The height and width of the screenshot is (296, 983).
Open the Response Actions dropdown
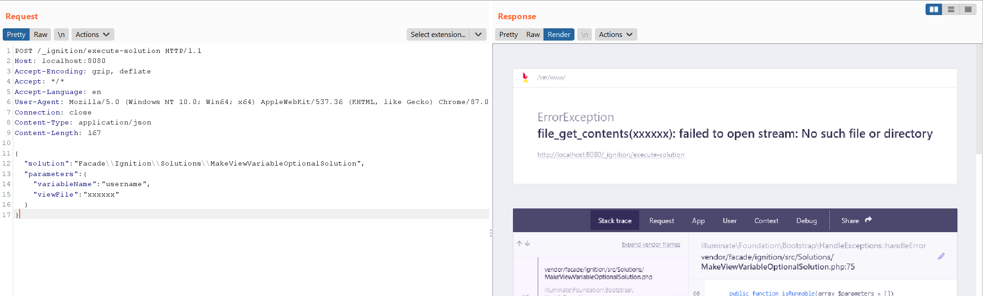click(616, 35)
